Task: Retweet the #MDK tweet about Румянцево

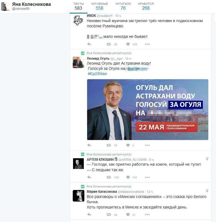Action: (x=109, y=44)
